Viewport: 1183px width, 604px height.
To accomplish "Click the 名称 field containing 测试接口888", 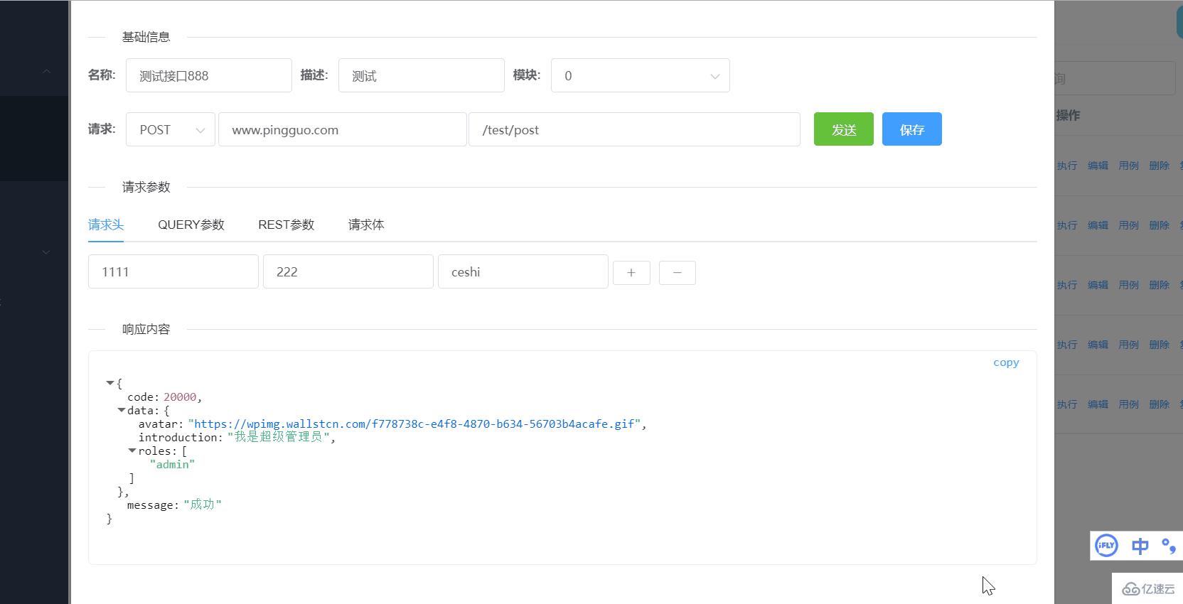I will pos(209,75).
